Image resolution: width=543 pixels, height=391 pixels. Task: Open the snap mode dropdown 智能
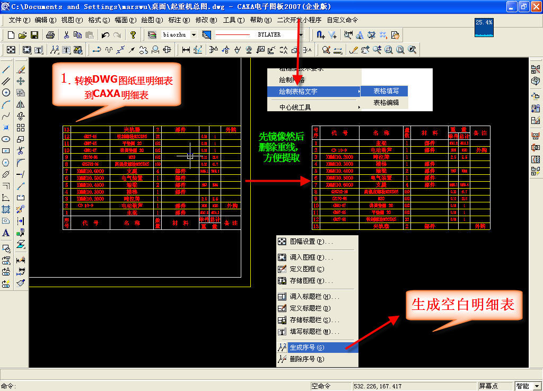pyautogui.click(x=537, y=386)
